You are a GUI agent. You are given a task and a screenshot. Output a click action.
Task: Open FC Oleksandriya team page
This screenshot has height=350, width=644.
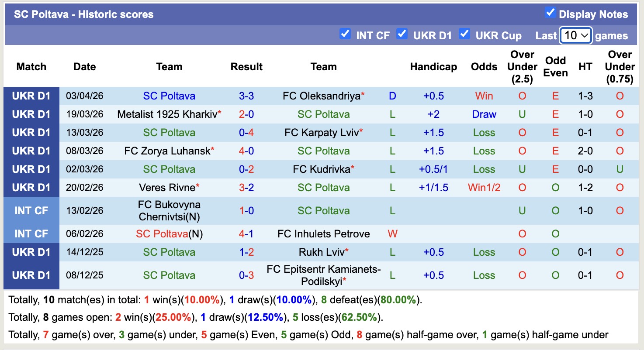(x=321, y=96)
